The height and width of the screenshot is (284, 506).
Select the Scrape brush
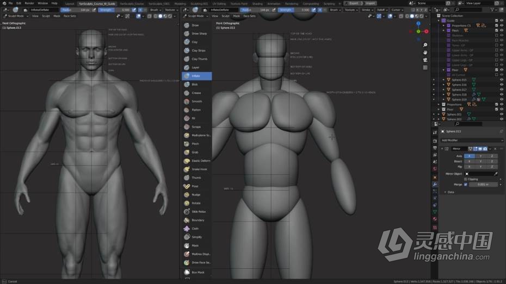tap(196, 127)
